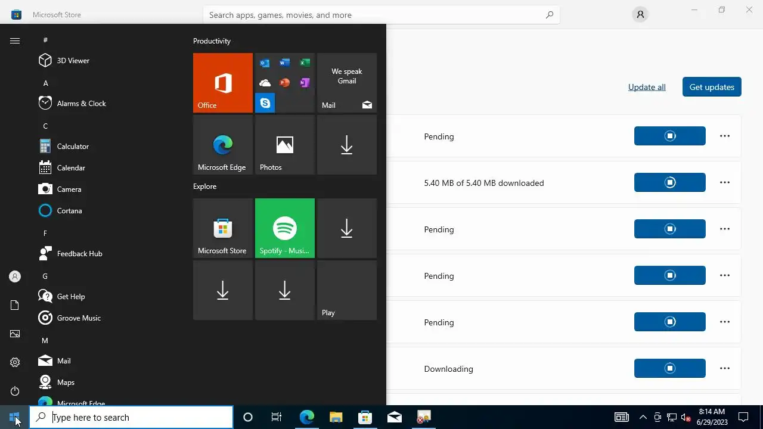The height and width of the screenshot is (429, 763).
Task: Click the muted volume tray icon
Action: point(686,417)
